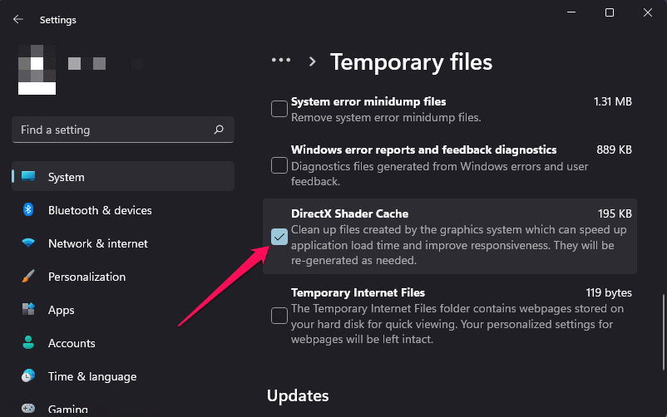Image resolution: width=667 pixels, height=417 pixels.
Task: Click the Time & language globe icon
Action: 29,376
